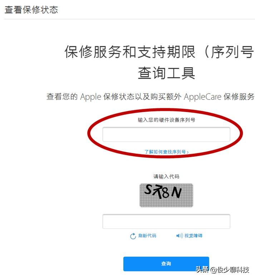This screenshot has height=279, width=255.
Task: Focus the hardware serial number input field
Action: click(166, 134)
